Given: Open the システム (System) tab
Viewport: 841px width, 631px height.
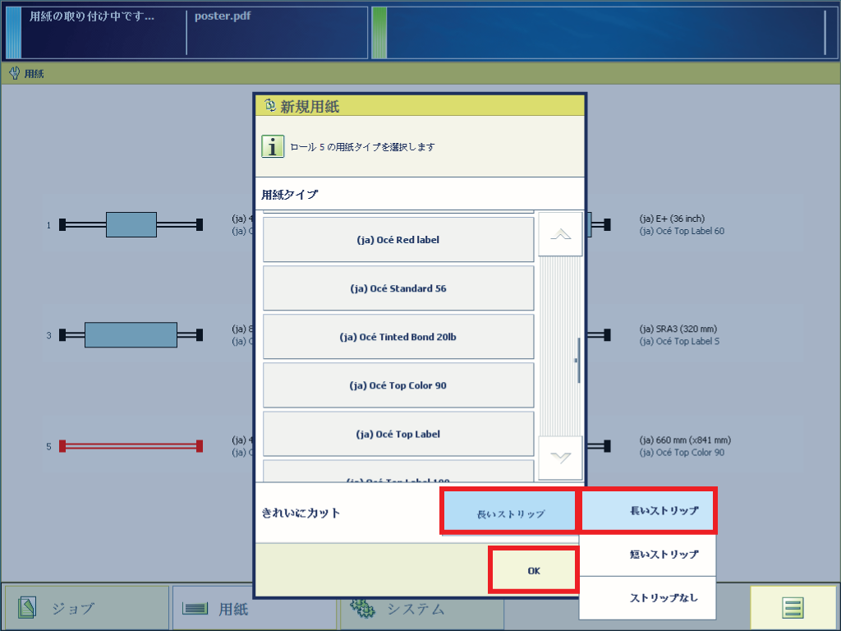Looking at the screenshot, I should point(422,607).
